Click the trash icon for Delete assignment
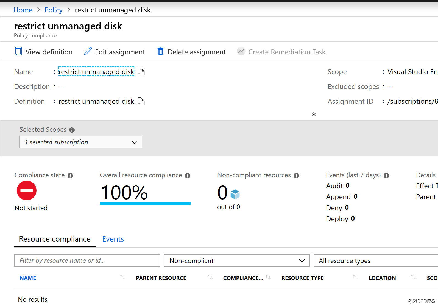The width and height of the screenshot is (438, 306). point(160,51)
